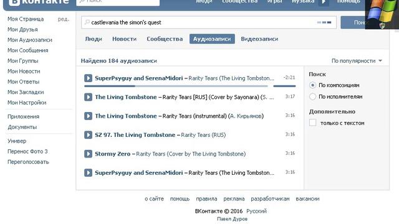
Task: Enable the только с текстом checkbox
Action: tap(312, 123)
